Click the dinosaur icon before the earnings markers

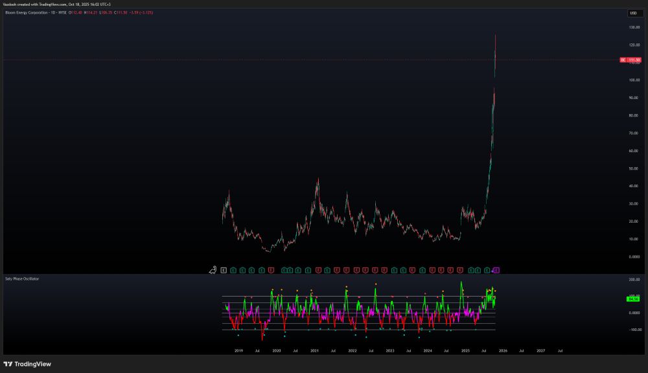(x=213, y=270)
